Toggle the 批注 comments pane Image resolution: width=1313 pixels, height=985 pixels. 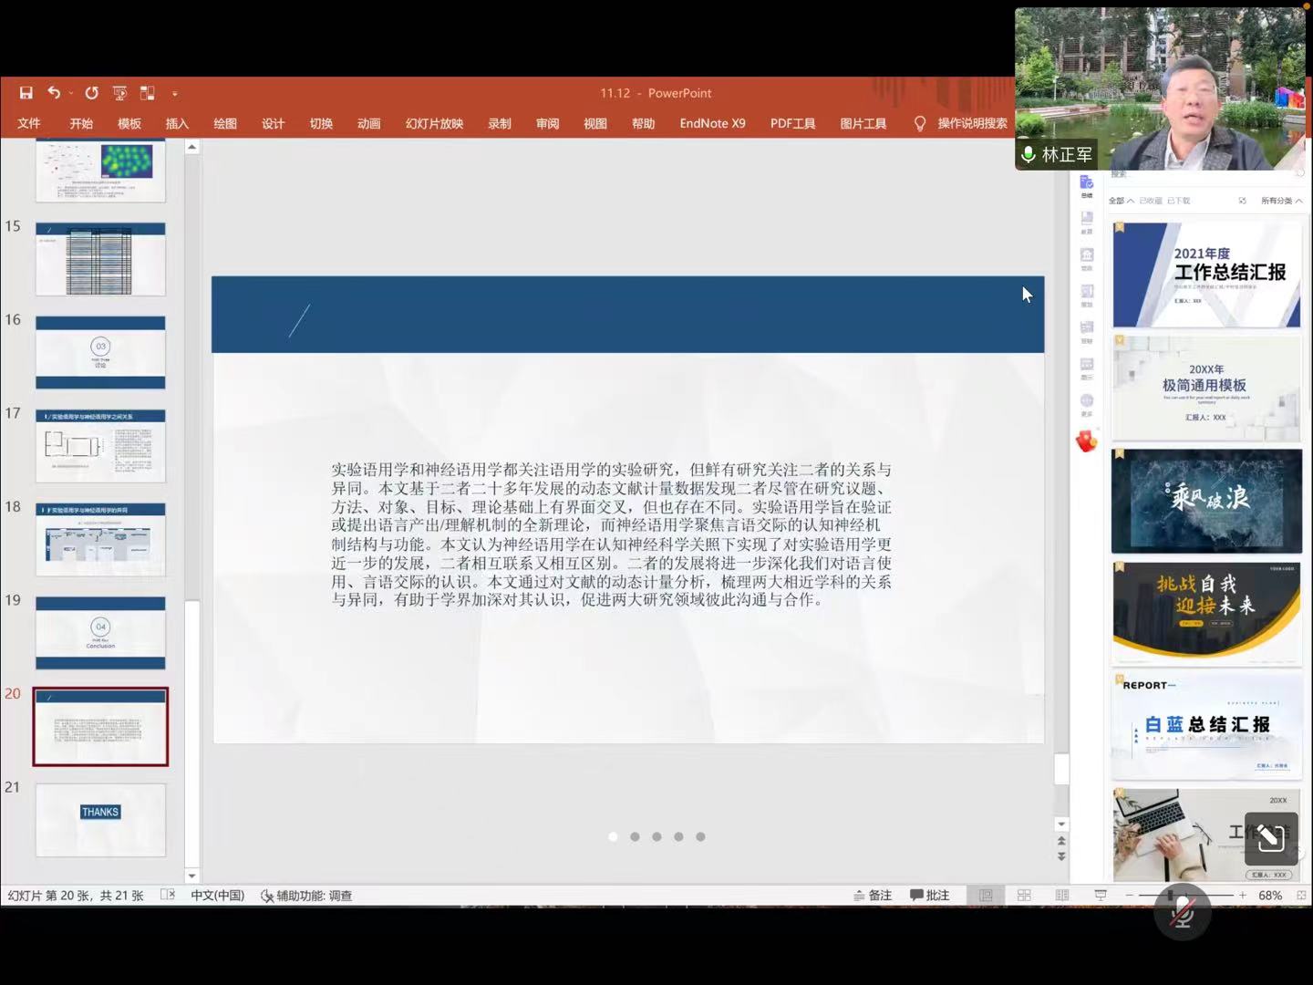pyautogui.click(x=929, y=896)
